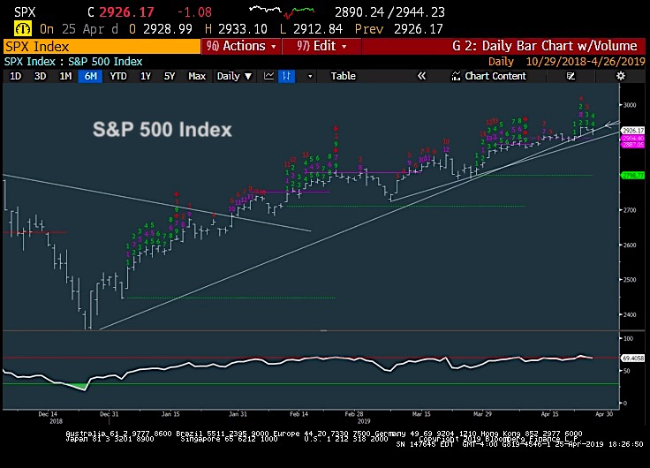Click the green 2798.77 axis label
Image resolution: width=650 pixels, height=468 pixels.
632,176
